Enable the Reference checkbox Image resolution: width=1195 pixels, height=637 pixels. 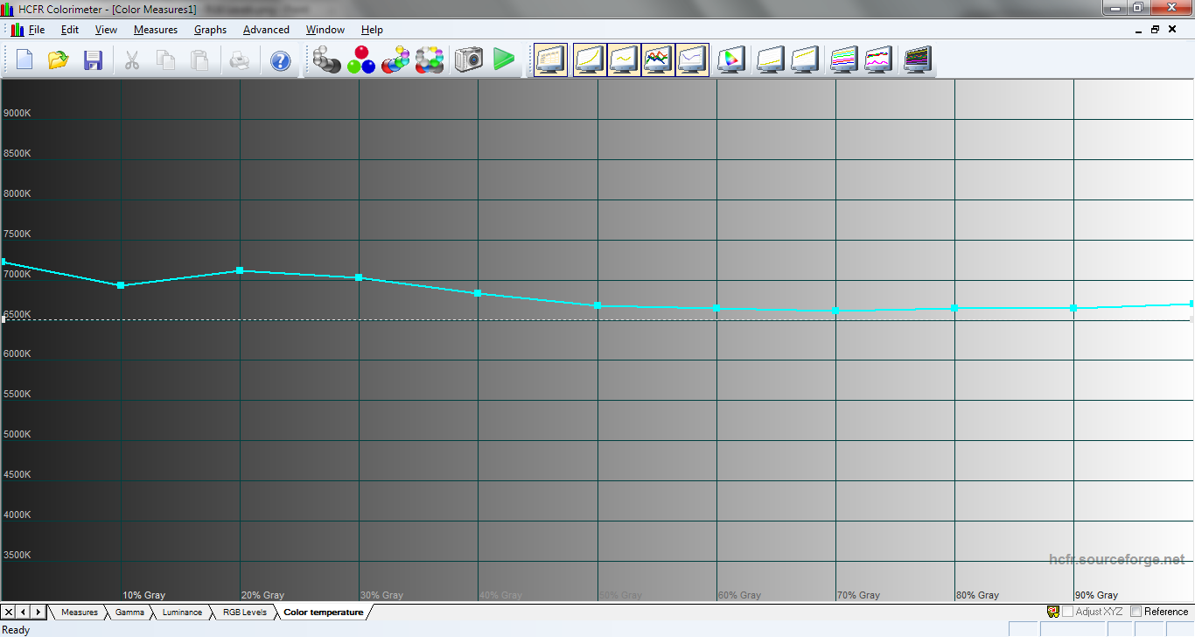pos(1136,612)
